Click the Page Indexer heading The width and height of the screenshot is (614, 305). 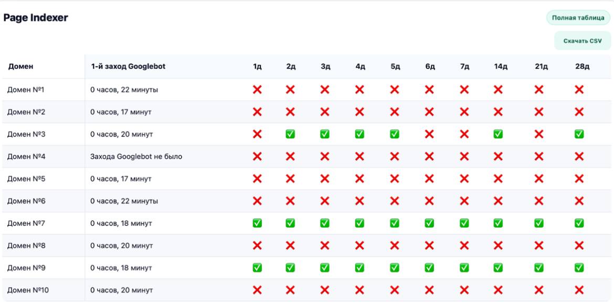tap(36, 18)
